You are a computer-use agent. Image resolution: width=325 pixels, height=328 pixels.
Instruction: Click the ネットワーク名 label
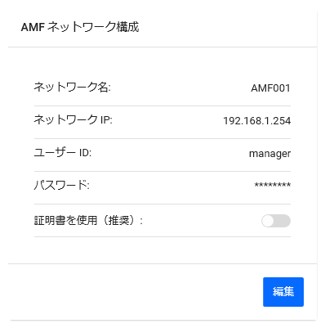tap(72, 88)
